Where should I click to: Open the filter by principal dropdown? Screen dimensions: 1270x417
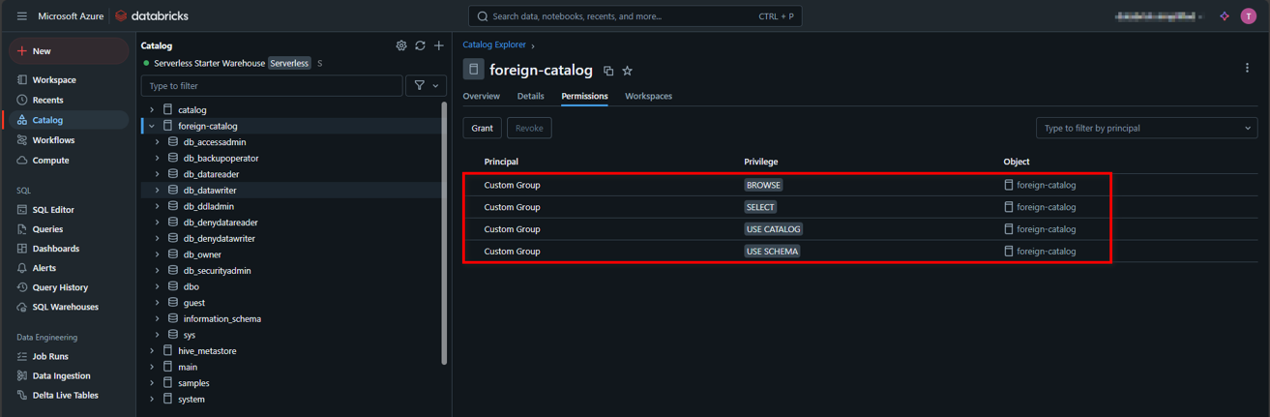[x=1146, y=128]
